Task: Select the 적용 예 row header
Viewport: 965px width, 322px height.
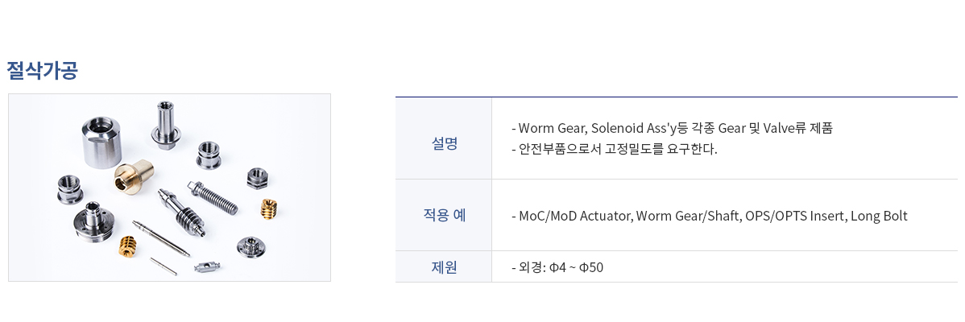Action: (443, 215)
